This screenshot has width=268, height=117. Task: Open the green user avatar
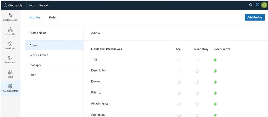pos(264,5)
